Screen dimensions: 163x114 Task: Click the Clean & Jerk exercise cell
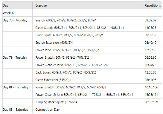click(87, 28)
